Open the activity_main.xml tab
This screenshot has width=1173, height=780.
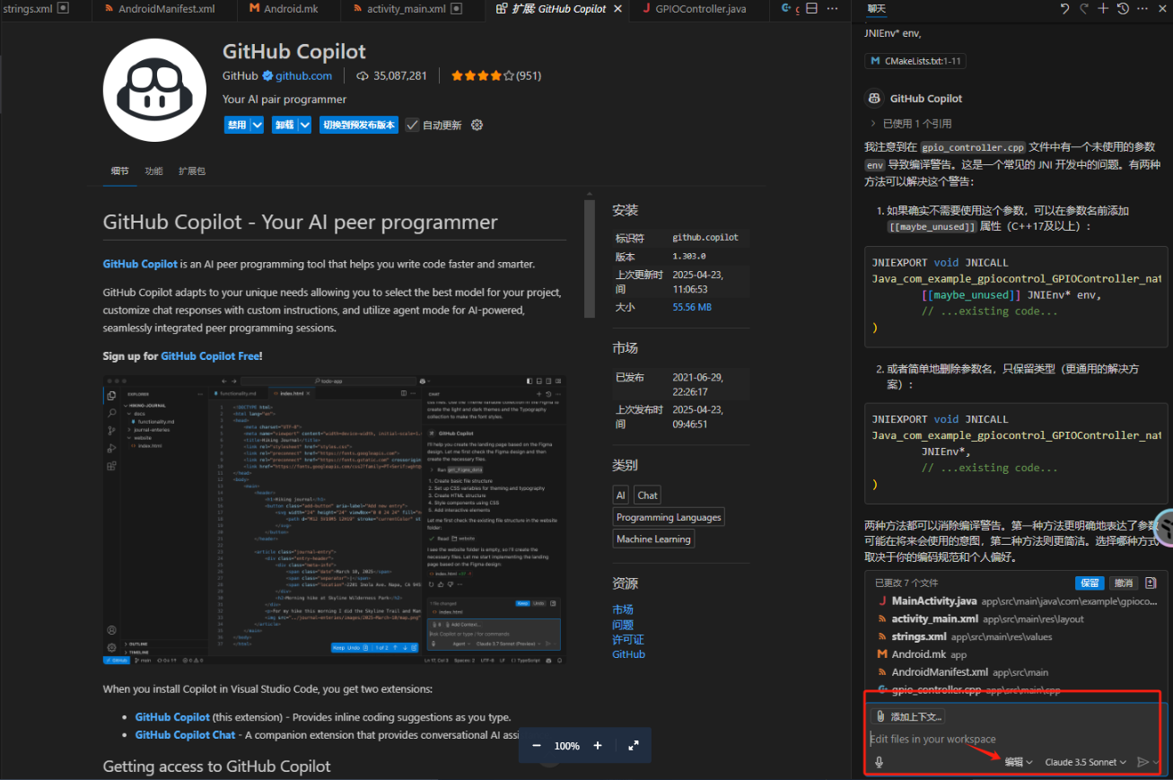[x=407, y=9]
